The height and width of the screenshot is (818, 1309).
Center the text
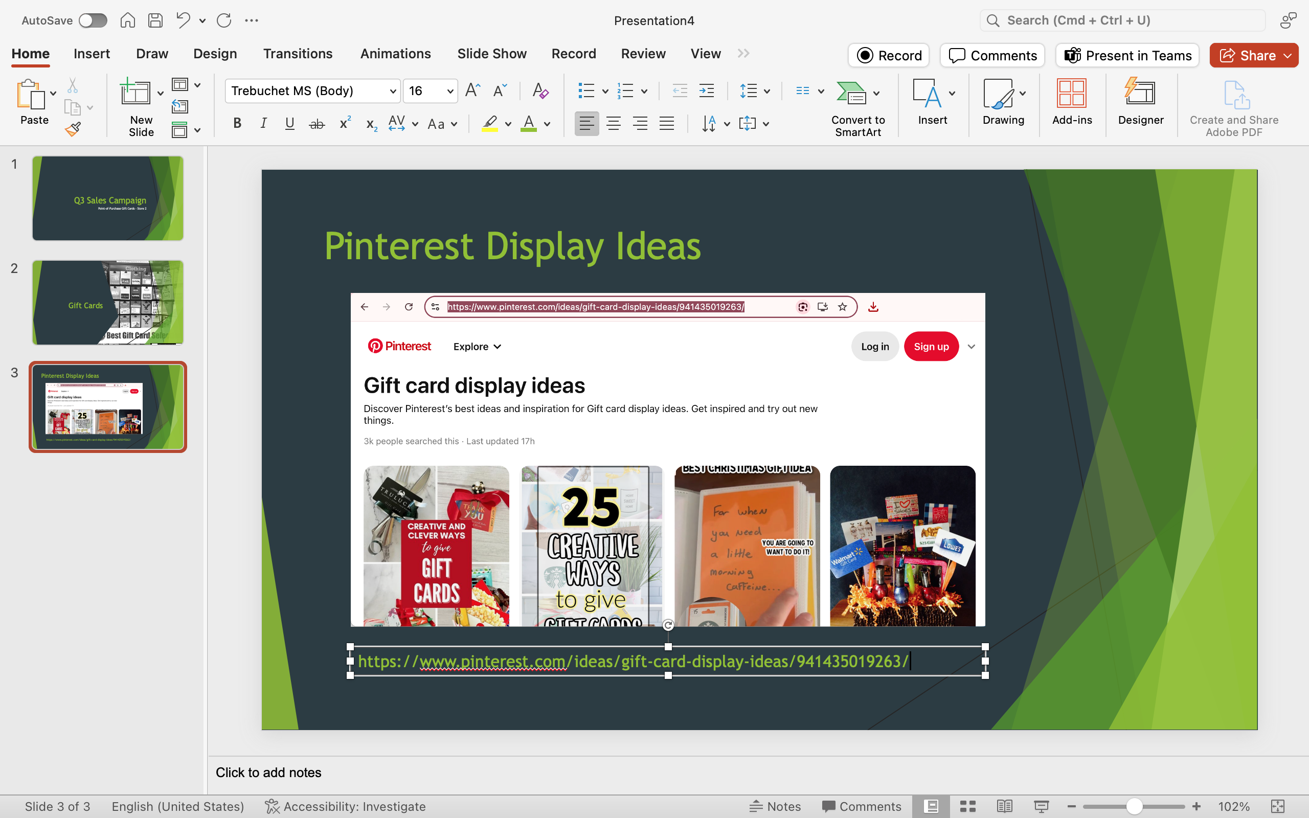pyautogui.click(x=614, y=123)
